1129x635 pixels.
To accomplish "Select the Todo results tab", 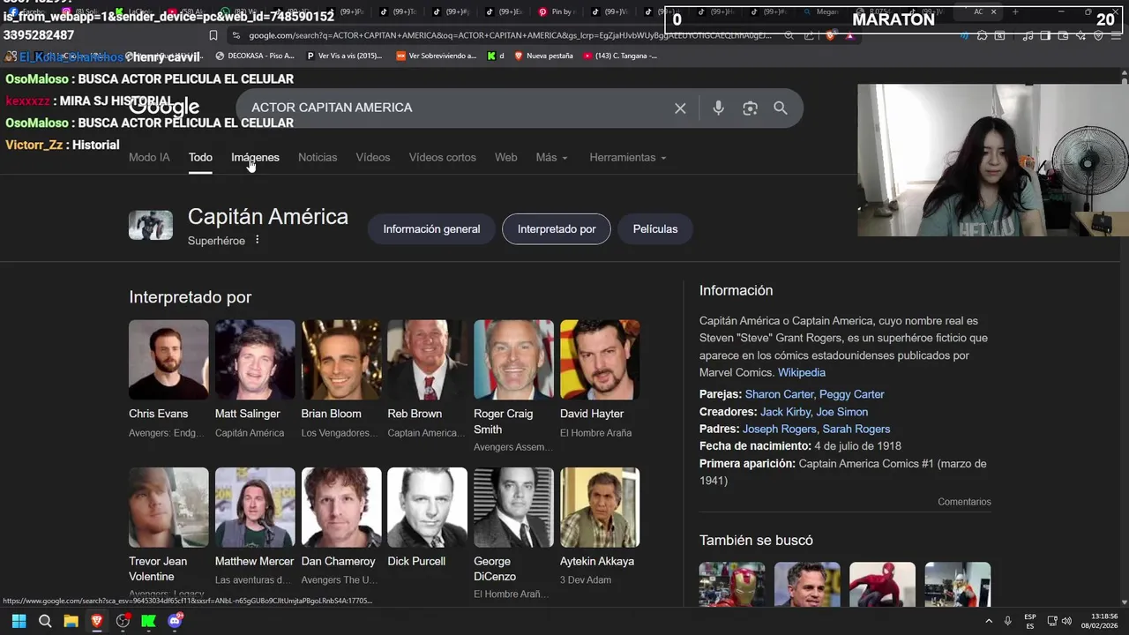I will pyautogui.click(x=200, y=157).
